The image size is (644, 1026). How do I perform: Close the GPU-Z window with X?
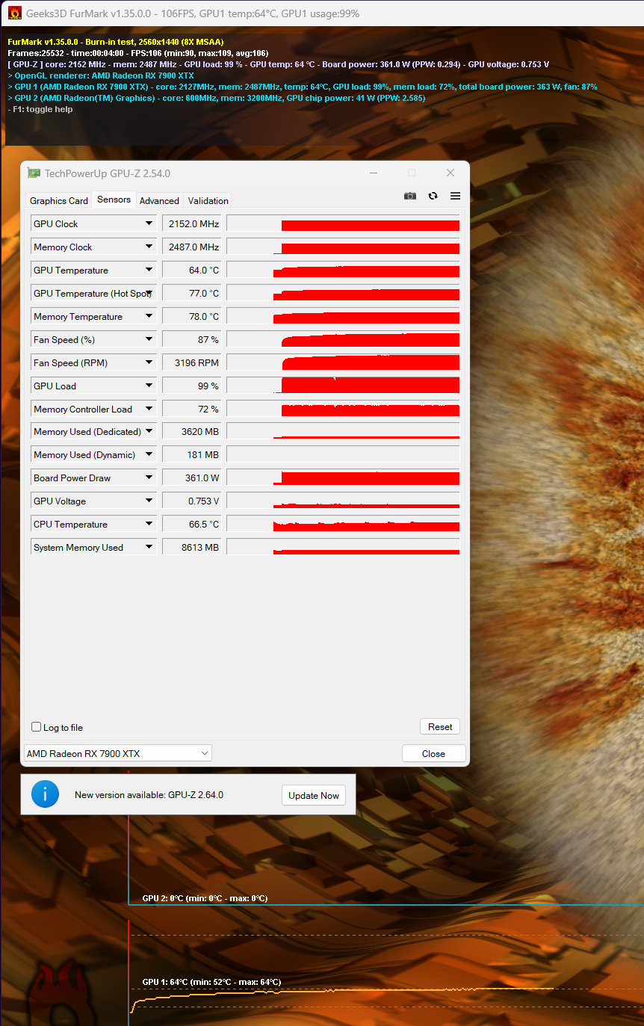pos(451,173)
